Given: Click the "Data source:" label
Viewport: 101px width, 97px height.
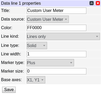Looking at the screenshot, I should tap(13, 19).
